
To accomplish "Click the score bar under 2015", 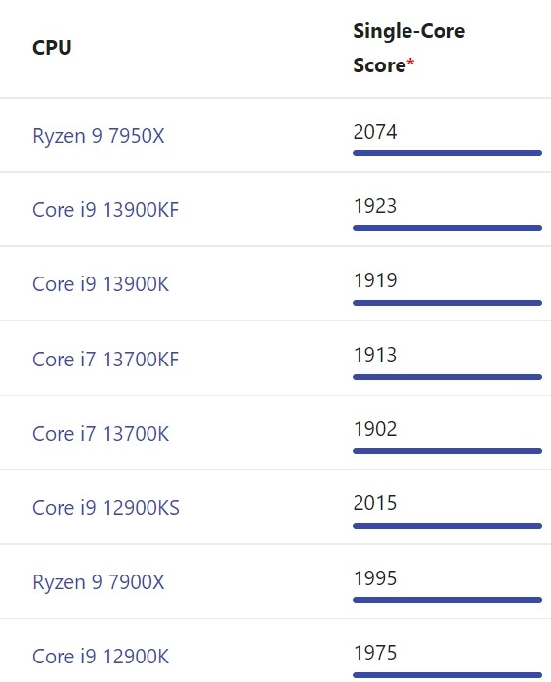I will 447,526.
